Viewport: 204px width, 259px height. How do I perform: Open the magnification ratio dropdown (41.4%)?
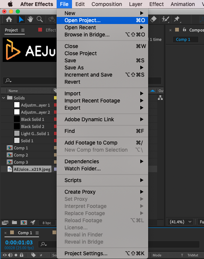[180, 222]
